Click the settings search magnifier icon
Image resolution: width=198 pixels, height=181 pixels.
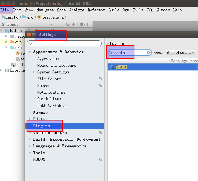click(30, 43)
